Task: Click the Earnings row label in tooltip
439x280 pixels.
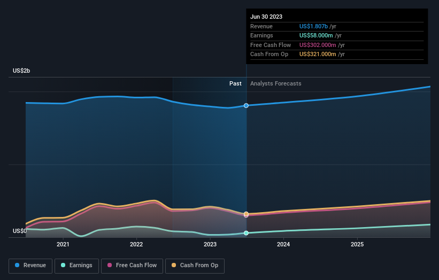Action: point(261,35)
